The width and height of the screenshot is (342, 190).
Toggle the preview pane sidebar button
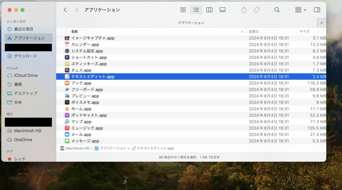point(317,10)
